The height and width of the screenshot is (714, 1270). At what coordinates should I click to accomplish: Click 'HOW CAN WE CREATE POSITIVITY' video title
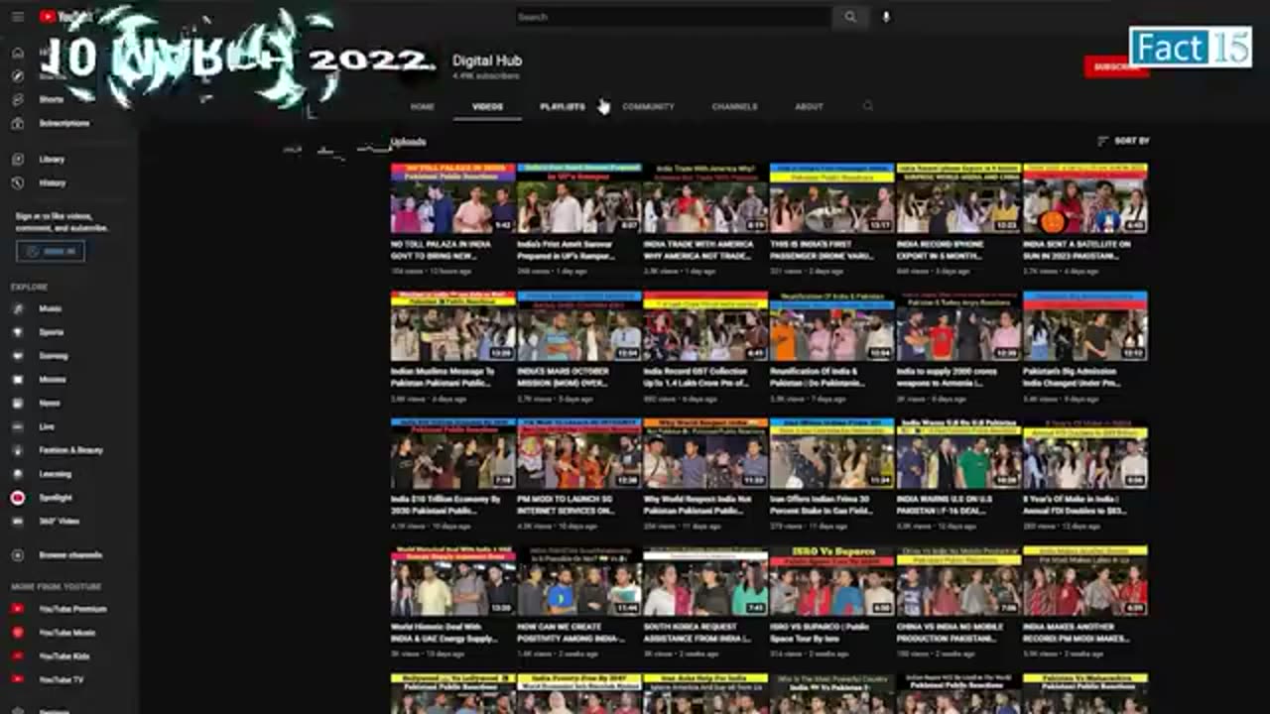pos(571,633)
